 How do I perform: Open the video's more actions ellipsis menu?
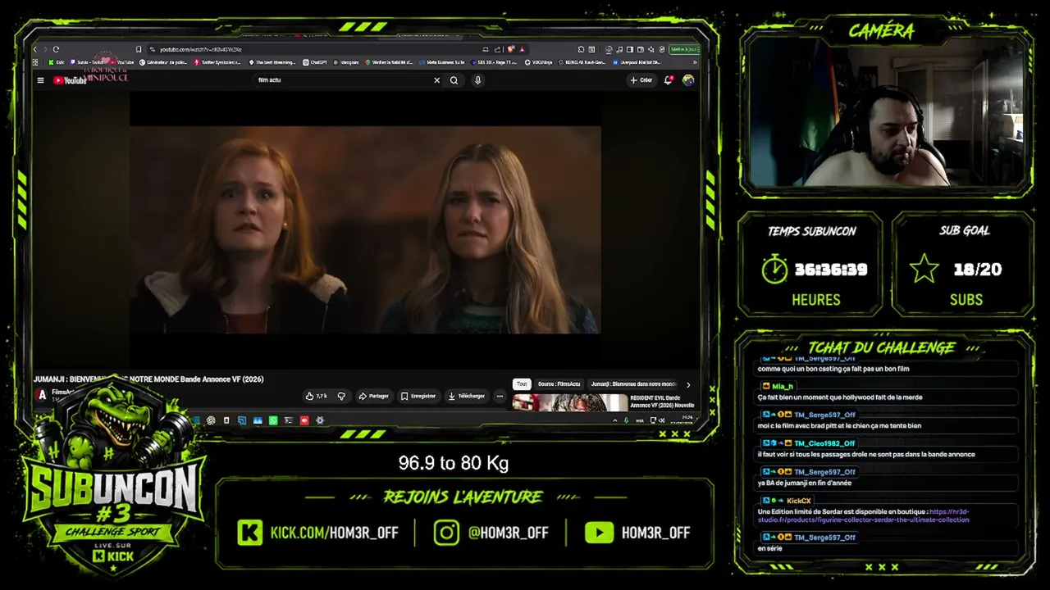point(500,396)
